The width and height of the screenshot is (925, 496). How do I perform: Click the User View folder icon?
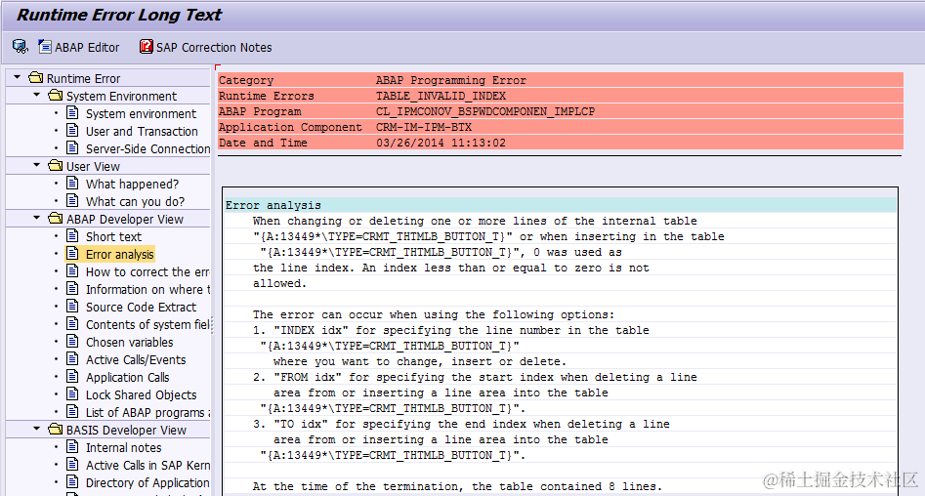coord(56,165)
